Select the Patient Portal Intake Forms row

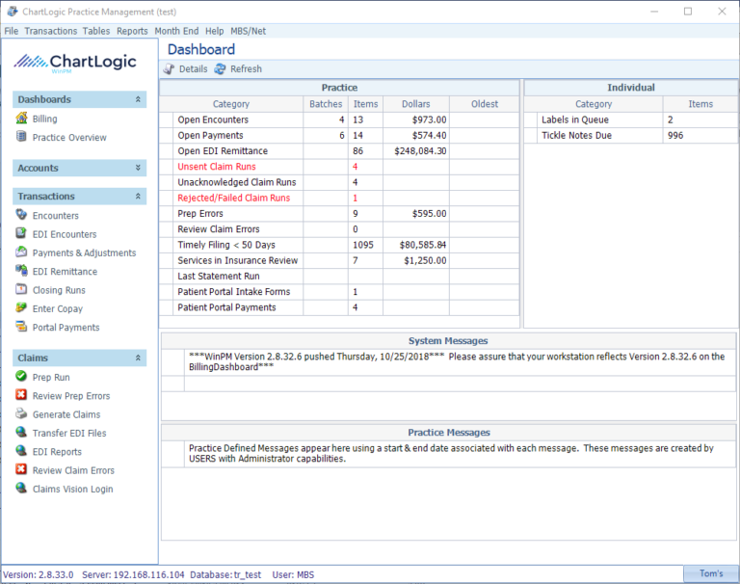[x=339, y=291]
